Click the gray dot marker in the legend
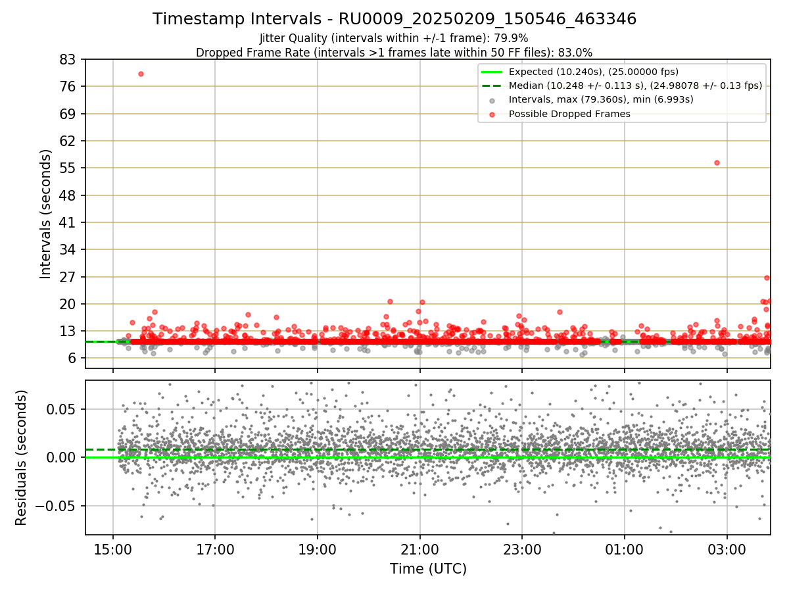The image size is (789, 592). [492, 101]
